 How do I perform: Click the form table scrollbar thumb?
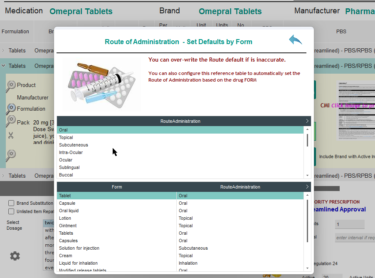click(307, 221)
